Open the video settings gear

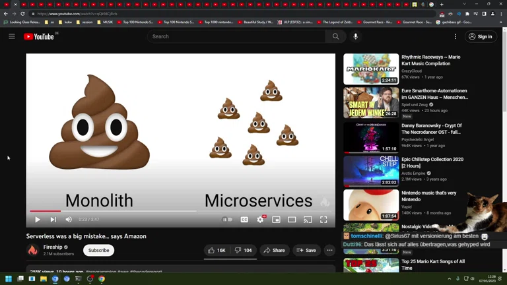pyautogui.click(x=260, y=220)
